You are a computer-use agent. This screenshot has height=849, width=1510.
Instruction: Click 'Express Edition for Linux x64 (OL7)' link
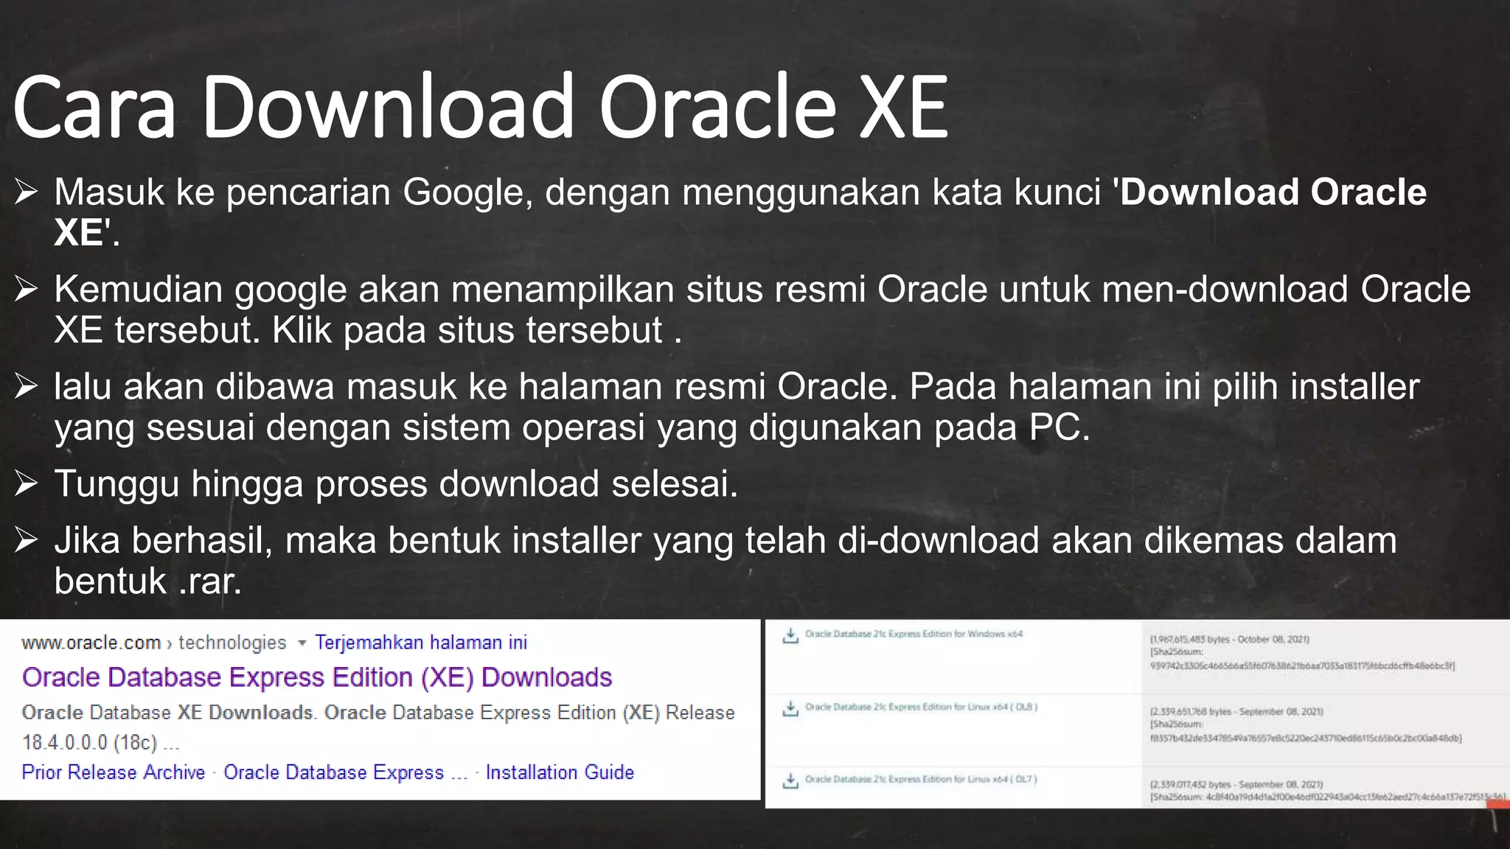point(921,779)
